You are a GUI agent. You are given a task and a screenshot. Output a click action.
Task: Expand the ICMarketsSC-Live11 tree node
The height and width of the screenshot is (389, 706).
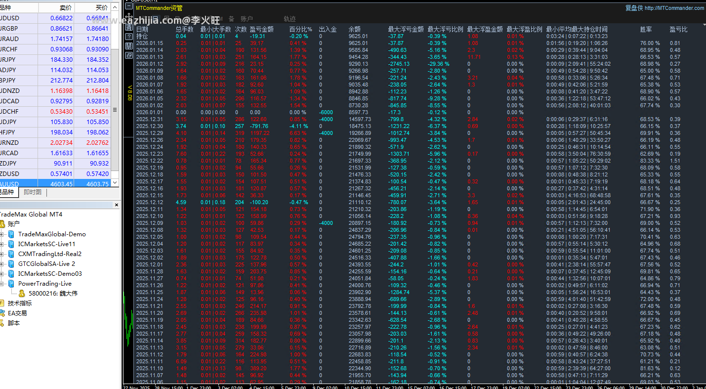[2, 244]
